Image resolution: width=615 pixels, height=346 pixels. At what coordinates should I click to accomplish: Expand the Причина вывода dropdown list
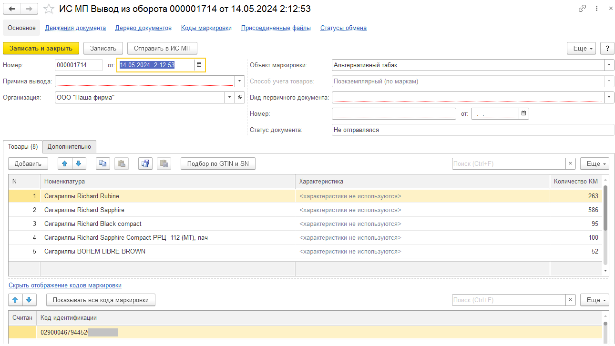tap(240, 81)
